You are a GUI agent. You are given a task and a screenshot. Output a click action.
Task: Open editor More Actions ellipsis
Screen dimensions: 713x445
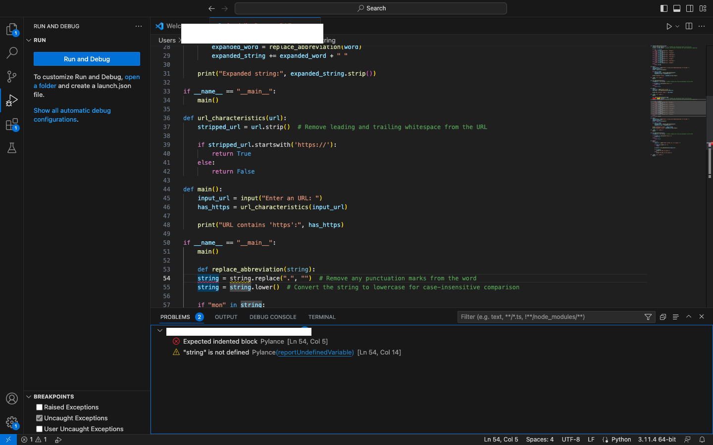[x=702, y=26]
